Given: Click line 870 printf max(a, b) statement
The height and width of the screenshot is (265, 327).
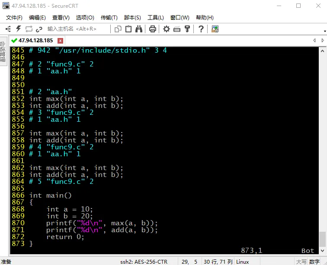Looking at the screenshot, I should [102, 223].
